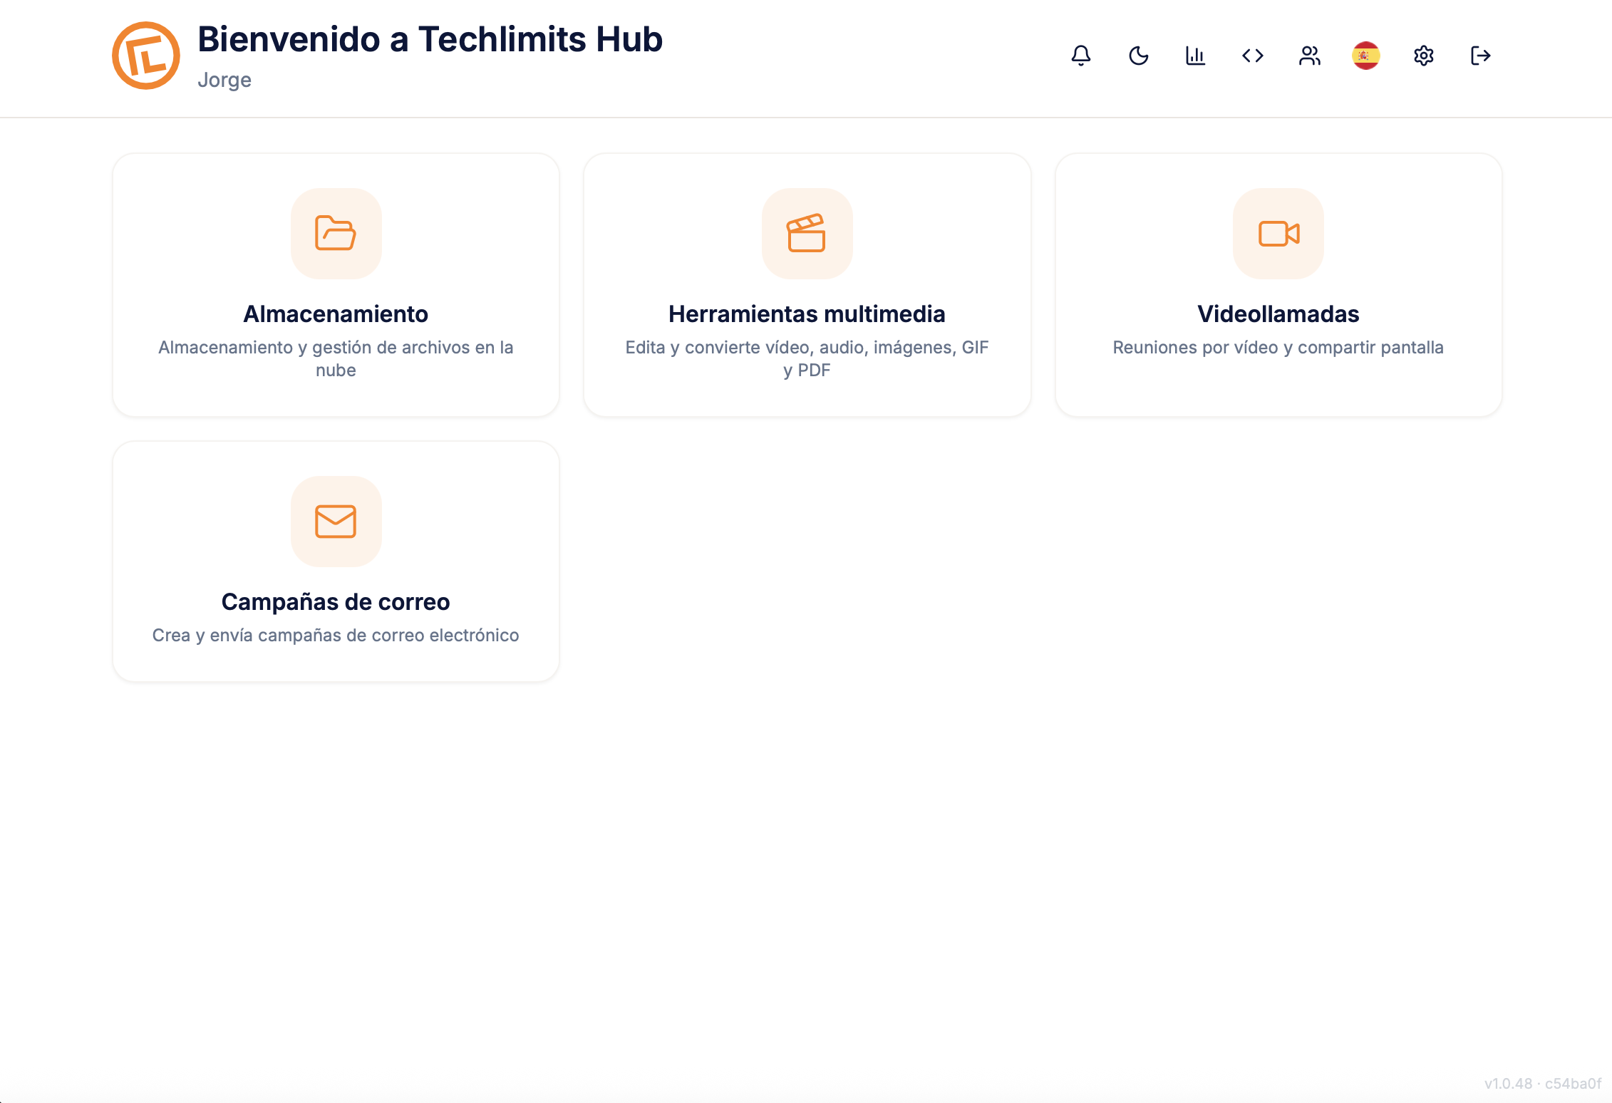
Task: Click the Herramientas multimedia clapperboard icon
Action: coord(807,234)
